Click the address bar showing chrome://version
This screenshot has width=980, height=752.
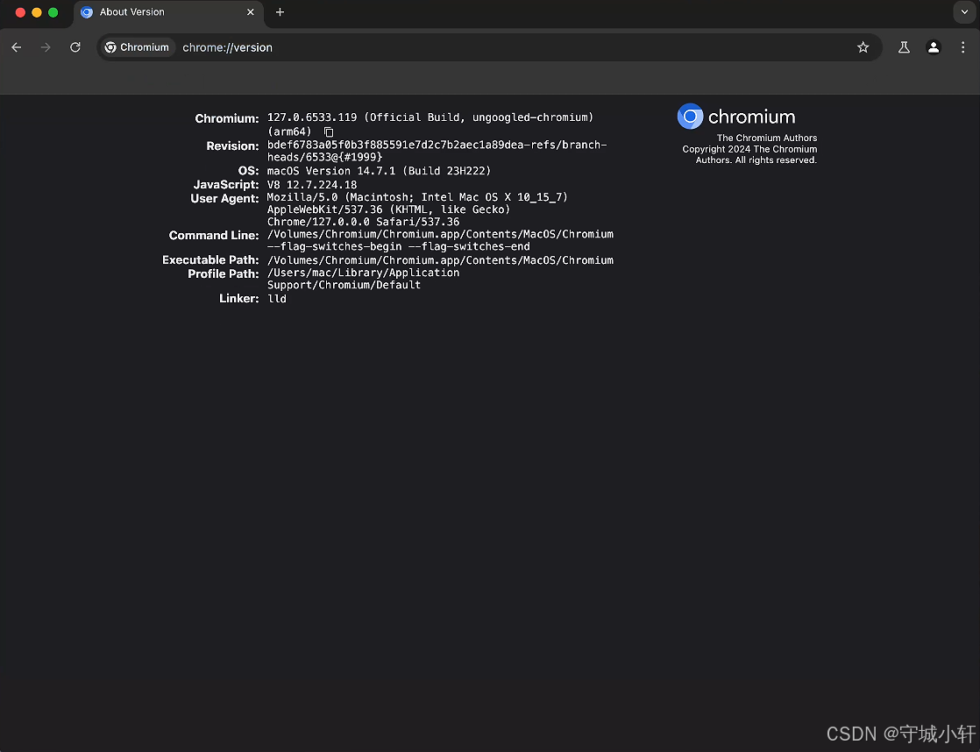pyautogui.click(x=227, y=47)
